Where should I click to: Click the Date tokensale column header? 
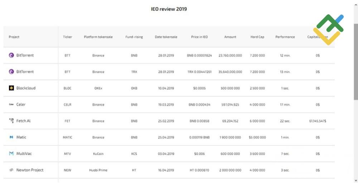pos(166,37)
